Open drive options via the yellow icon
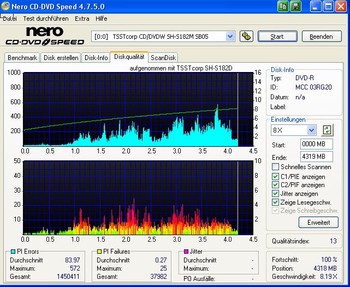This screenshot has height=287, width=350. pos(246,37)
